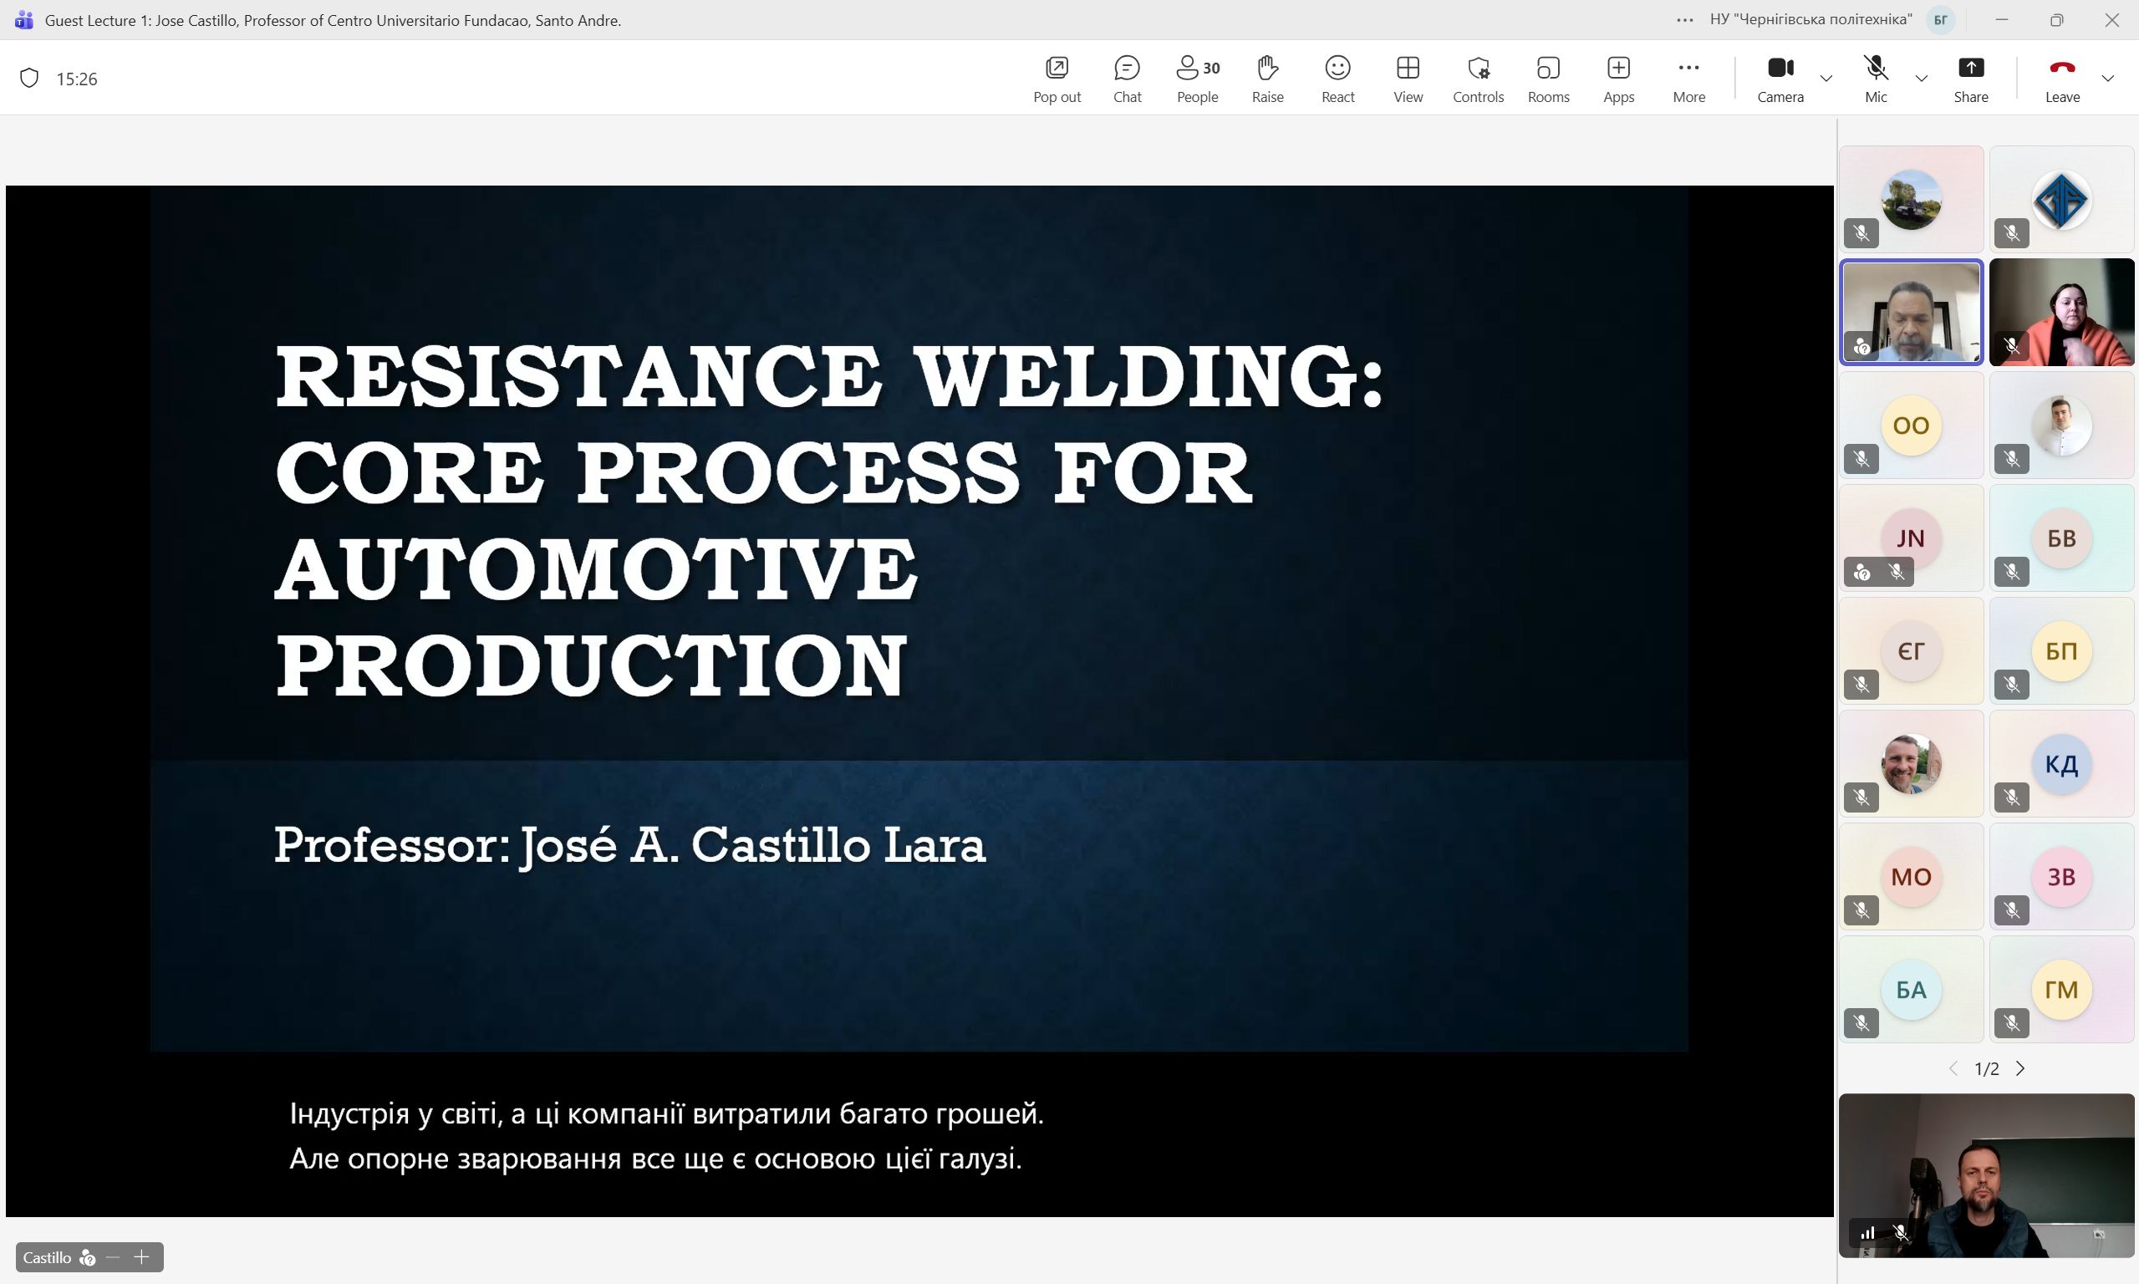Open the Chat panel
The height and width of the screenshot is (1284, 2139).
[x=1127, y=78]
